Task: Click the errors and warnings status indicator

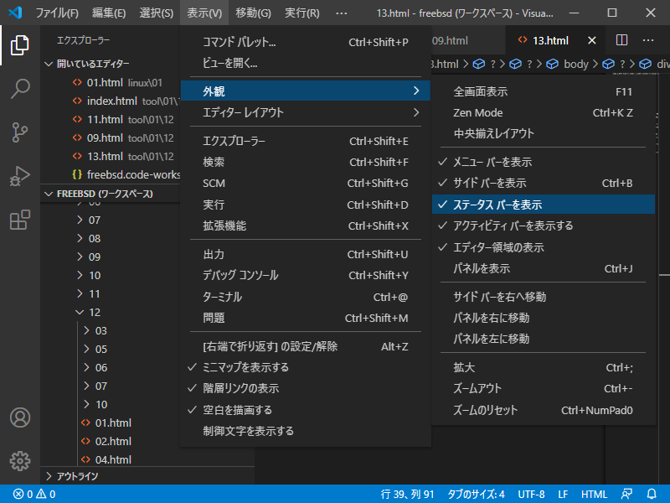Action: pos(34,494)
